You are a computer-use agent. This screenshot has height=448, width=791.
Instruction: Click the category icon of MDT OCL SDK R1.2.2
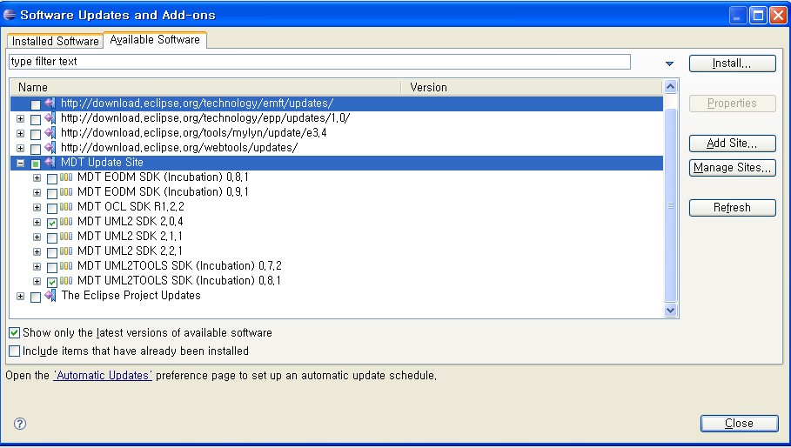tap(66, 206)
